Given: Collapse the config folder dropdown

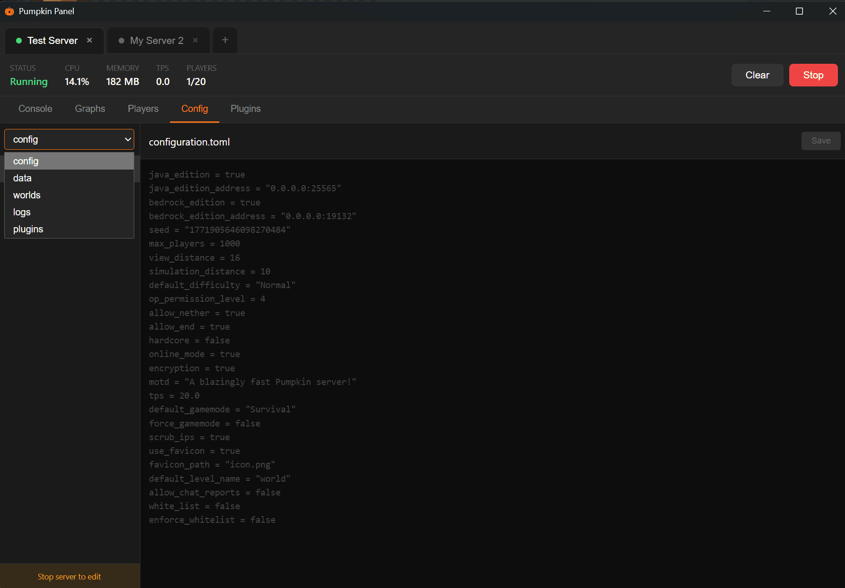Looking at the screenshot, I should click(x=69, y=140).
